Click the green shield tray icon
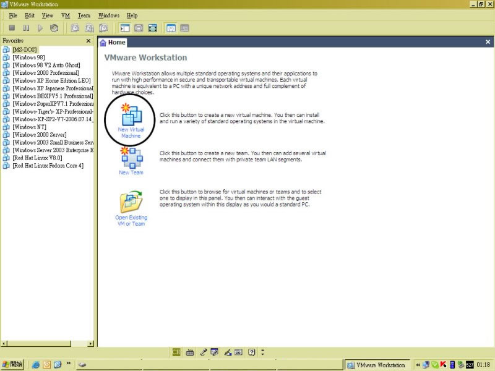495x371 pixels. click(x=435, y=365)
